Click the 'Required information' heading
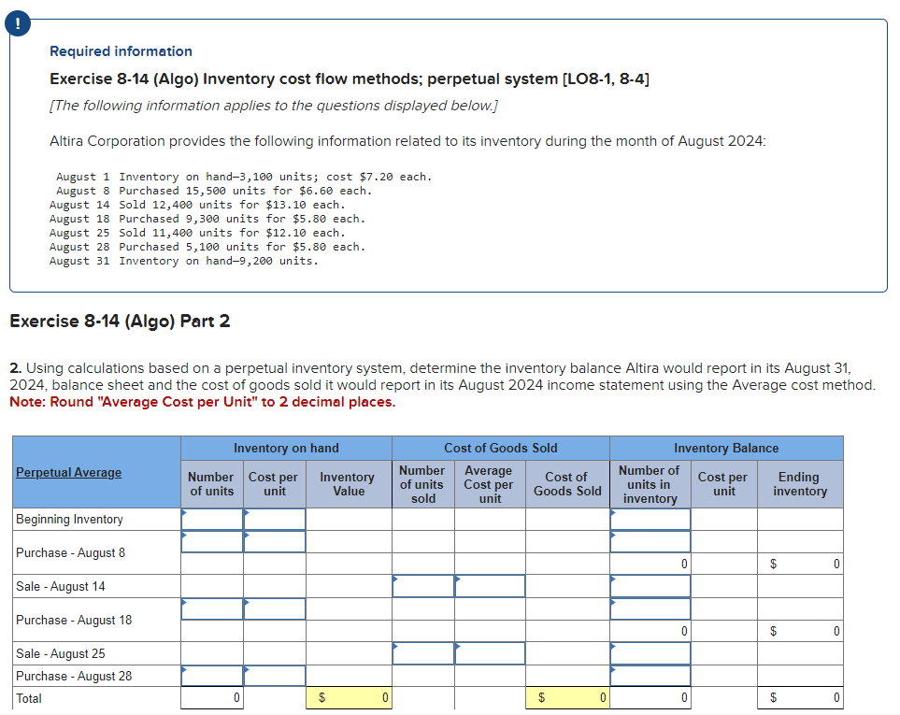 click(x=121, y=51)
